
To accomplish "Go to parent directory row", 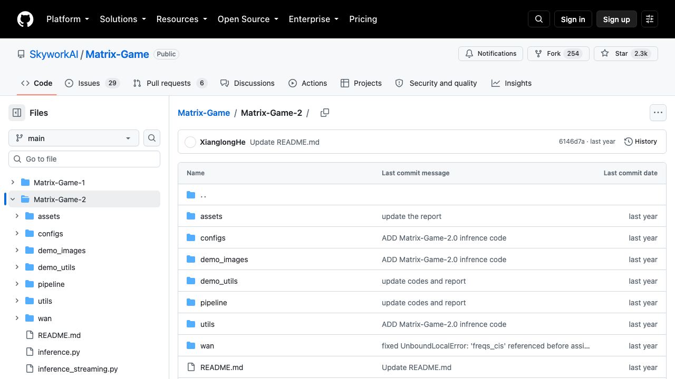I will pos(422,195).
